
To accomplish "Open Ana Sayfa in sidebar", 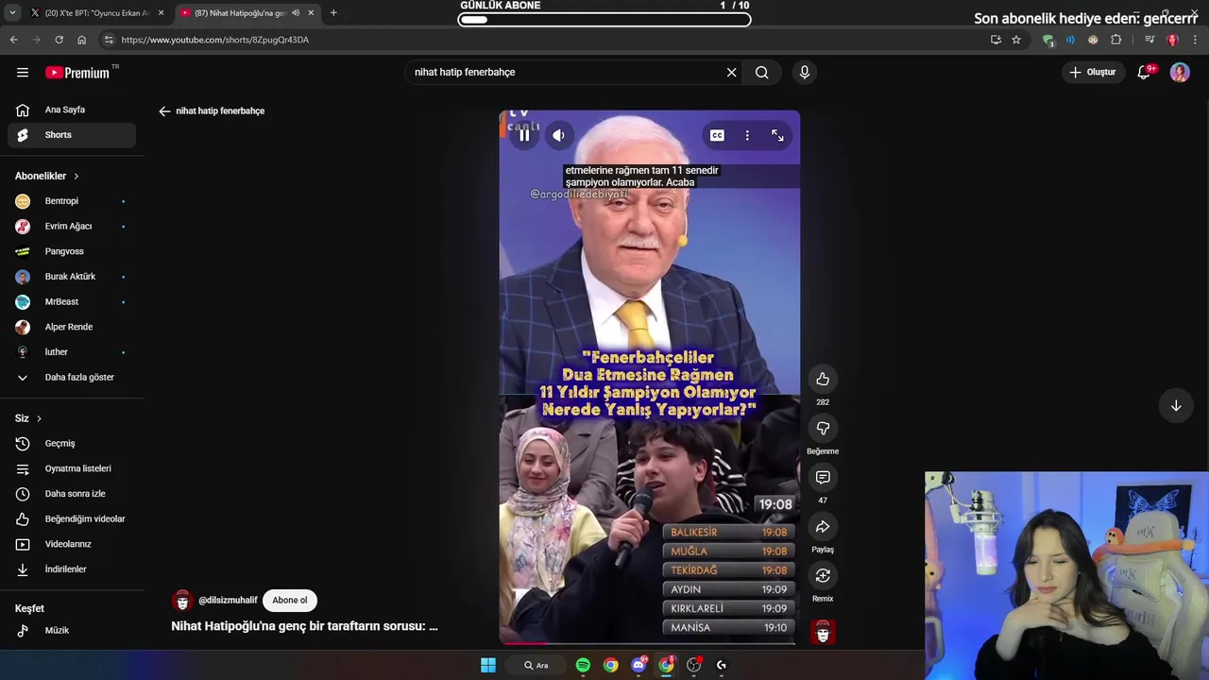I will click(72, 110).
